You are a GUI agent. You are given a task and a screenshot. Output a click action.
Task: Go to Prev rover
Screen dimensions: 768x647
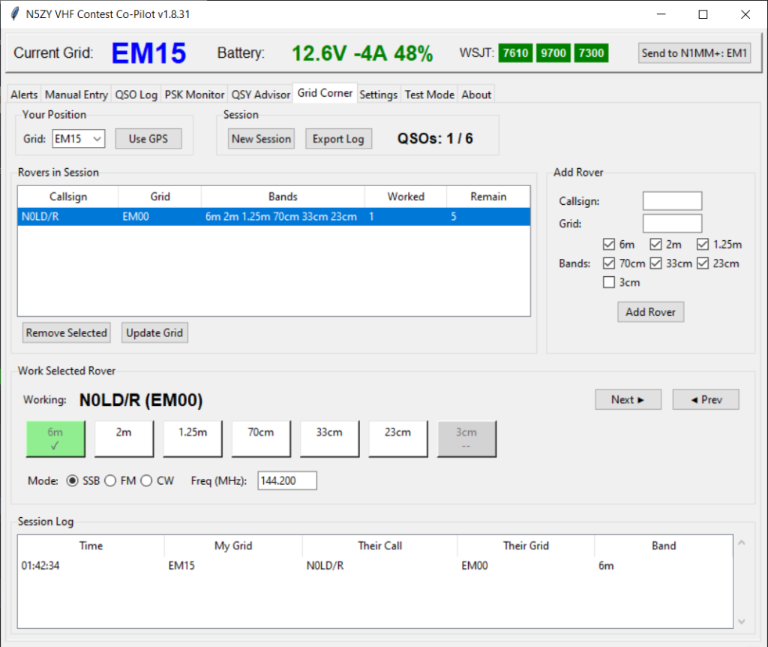coord(706,399)
